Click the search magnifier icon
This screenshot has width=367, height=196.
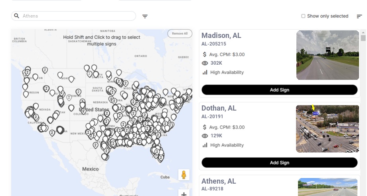point(17,16)
